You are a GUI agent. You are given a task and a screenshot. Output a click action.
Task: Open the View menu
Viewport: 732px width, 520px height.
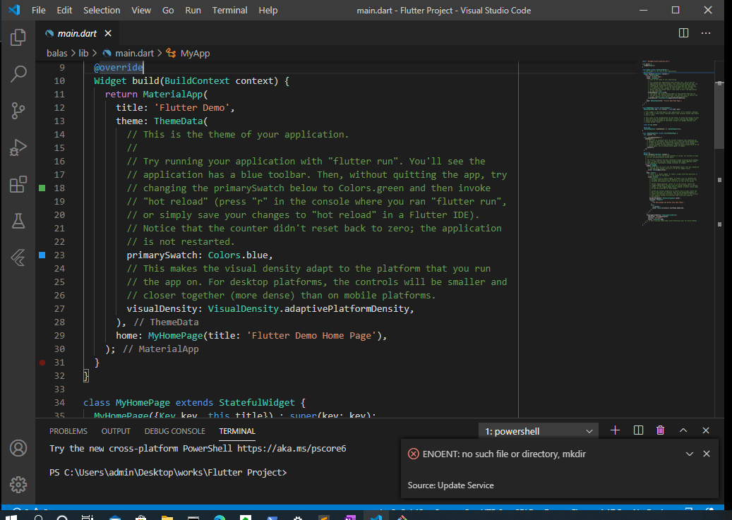141,10
